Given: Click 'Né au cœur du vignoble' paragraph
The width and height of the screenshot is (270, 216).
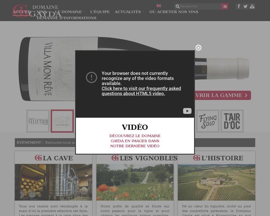Looking at the screenshot, I should [x=216, y=211].
